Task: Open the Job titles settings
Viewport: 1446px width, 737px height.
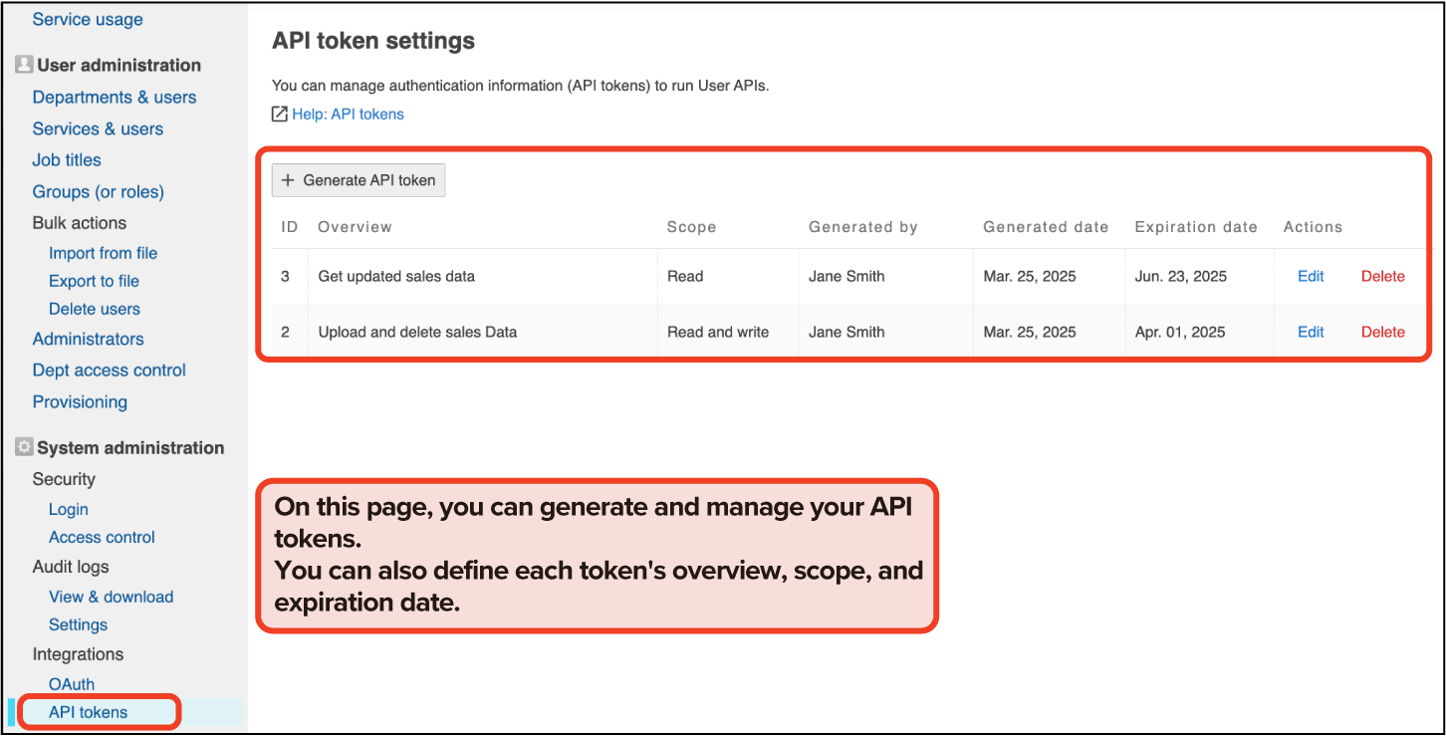Action: pyautogui.click(x=67, y=159)
